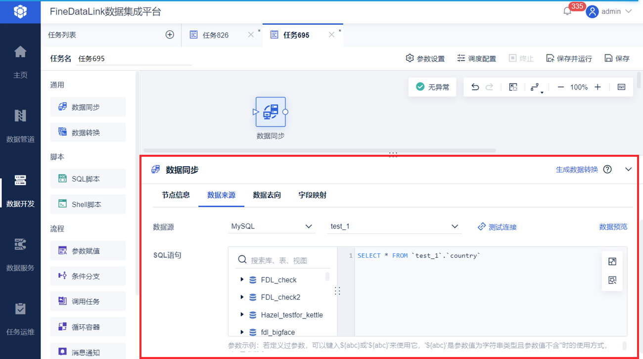Go to 主页 in the sidebar
Screen dimensions: 643x359
point(20,62)
